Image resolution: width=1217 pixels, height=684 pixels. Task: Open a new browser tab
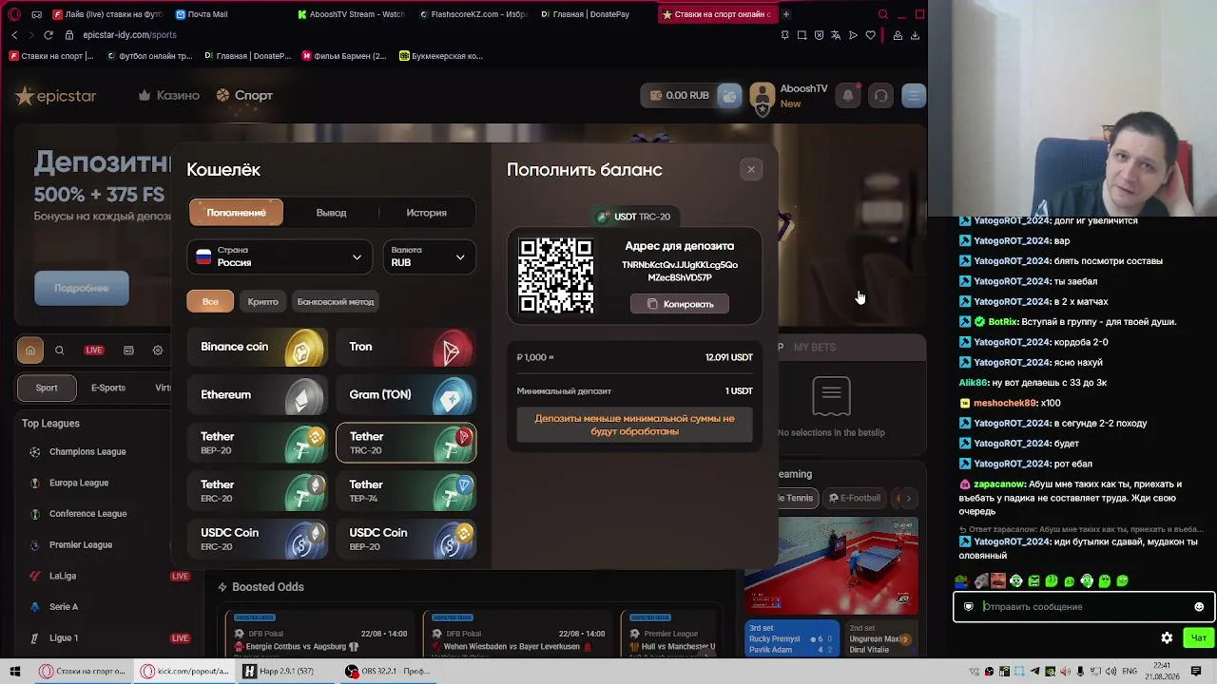(x=786, y=14)
